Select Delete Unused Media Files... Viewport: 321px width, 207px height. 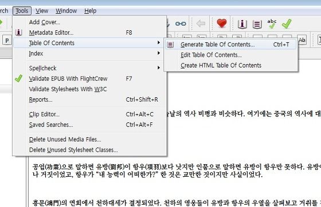89,139
